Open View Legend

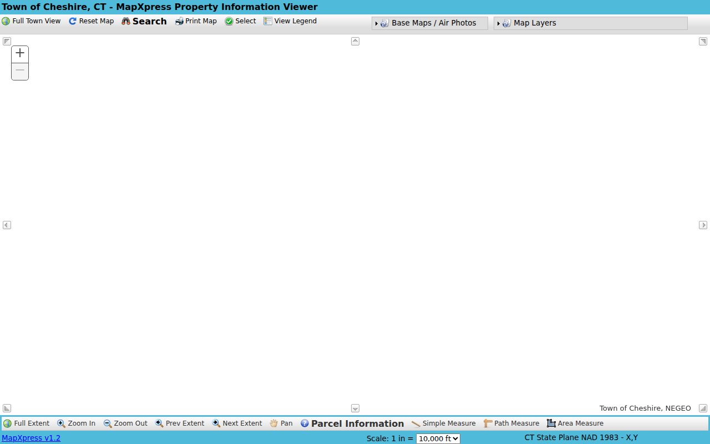(x=290, y=21)
